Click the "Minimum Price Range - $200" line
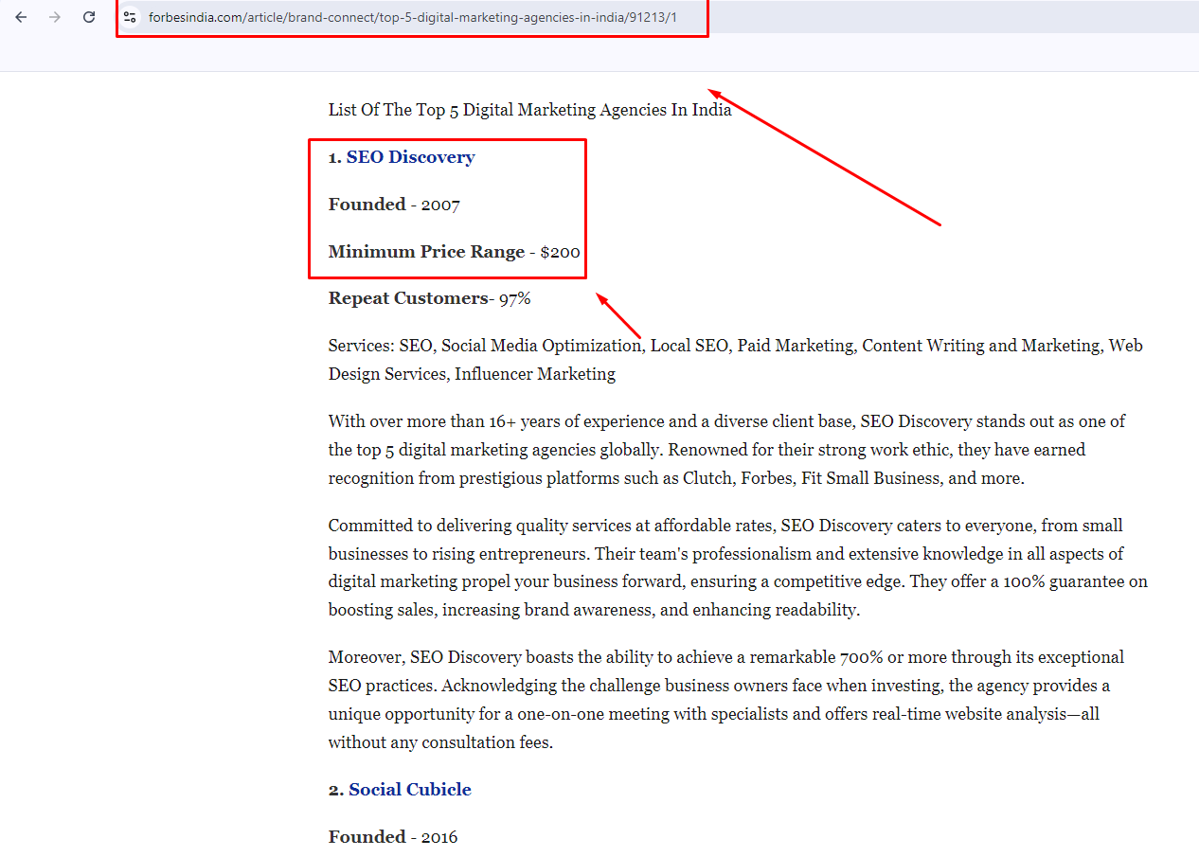 click(455, 252)
